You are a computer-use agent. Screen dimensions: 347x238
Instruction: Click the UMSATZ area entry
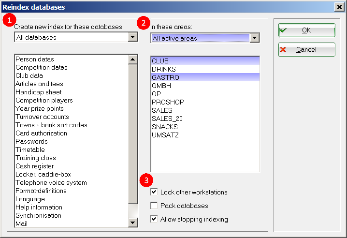coord(165,135)
